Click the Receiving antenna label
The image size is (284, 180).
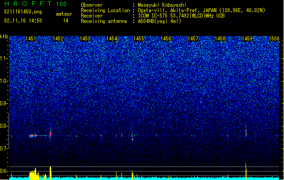coord(104,21)
